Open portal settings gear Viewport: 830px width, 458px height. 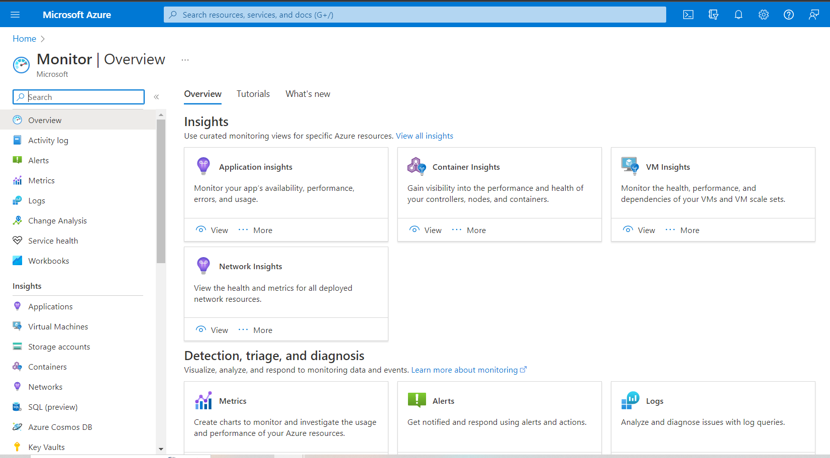764,15
